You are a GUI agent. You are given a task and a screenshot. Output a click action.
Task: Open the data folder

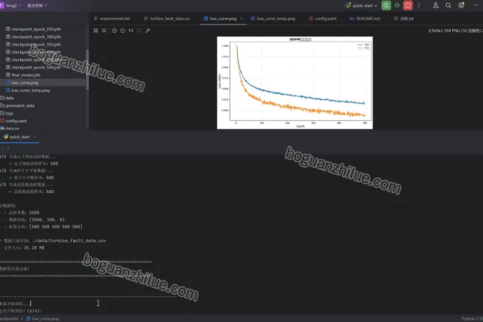(9, 98)
